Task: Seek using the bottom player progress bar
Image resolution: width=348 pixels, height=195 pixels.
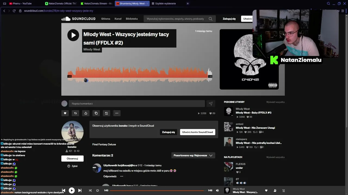Action: point(158,190)
